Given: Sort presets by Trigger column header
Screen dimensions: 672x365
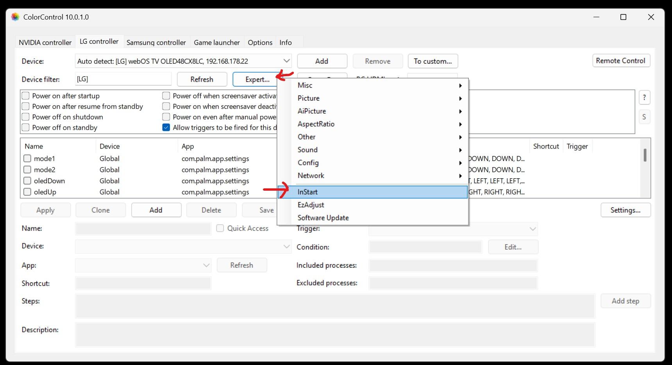Looking at the screenshot, I should pyautogui.click(x=577, y=146).
